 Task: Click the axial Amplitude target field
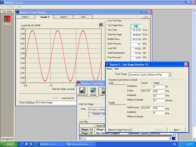[x=158, y=96]
